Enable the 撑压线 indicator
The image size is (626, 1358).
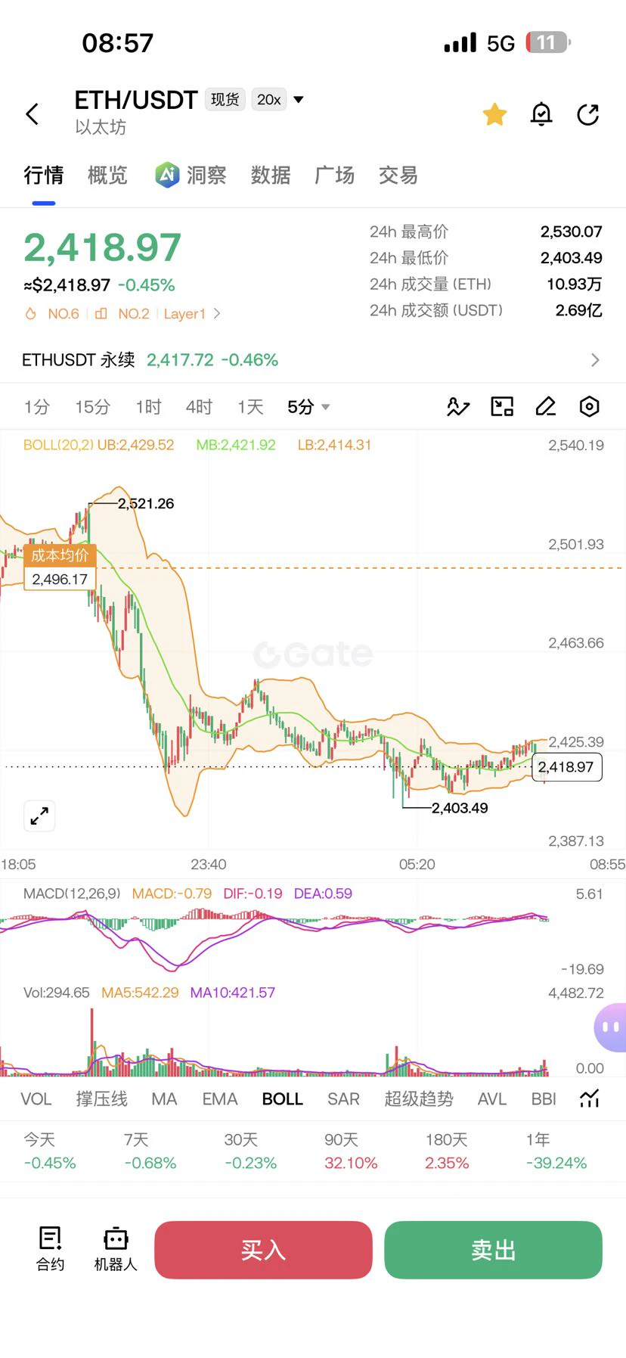coord(101,1099)
